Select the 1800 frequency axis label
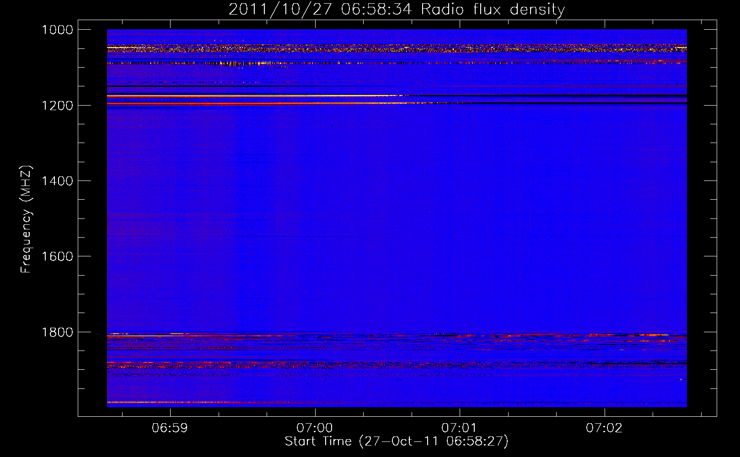740x457 pixels. (x=57, y=332)
